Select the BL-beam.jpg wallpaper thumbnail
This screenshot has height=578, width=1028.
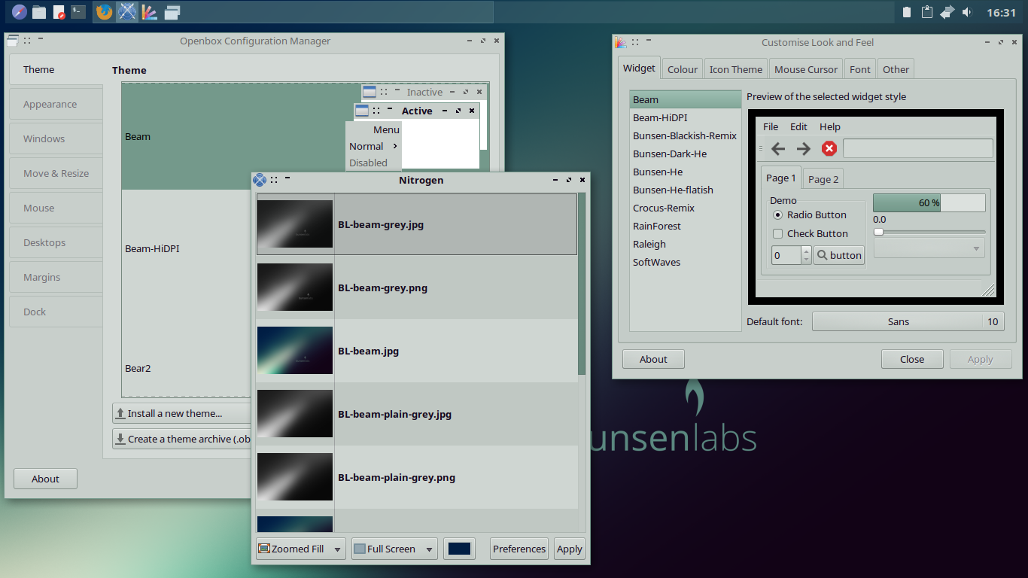(295, 351)
